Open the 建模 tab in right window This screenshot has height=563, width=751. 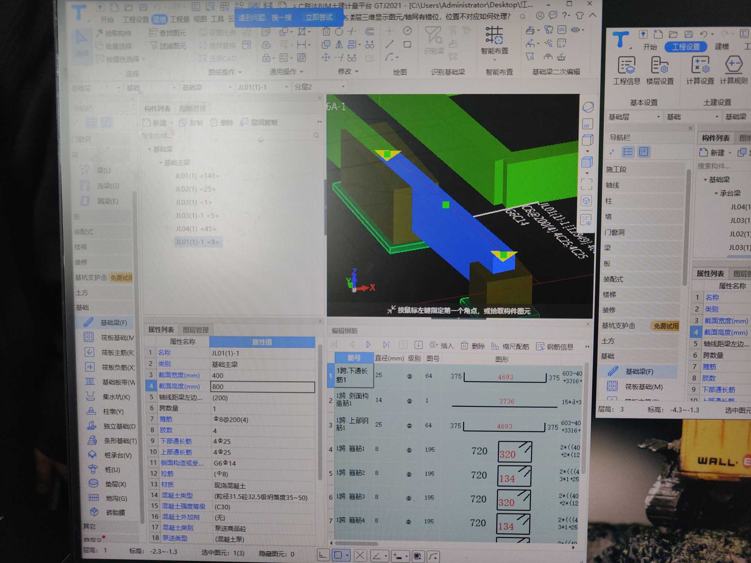coord(722,47)
